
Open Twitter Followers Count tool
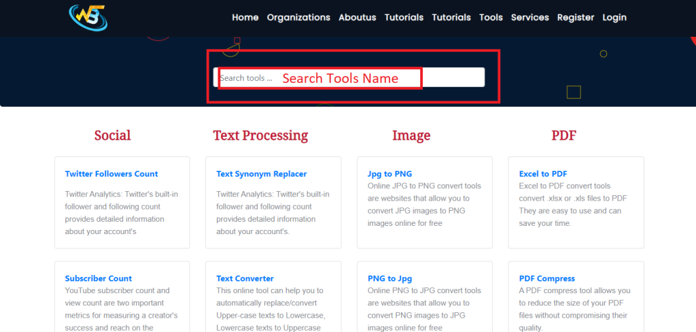[111, 173]
